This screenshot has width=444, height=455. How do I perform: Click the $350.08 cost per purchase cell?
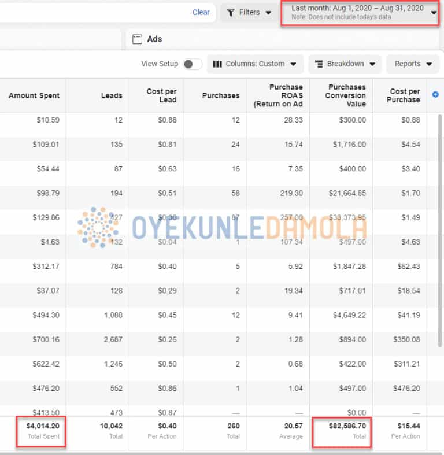pos(406,339)
